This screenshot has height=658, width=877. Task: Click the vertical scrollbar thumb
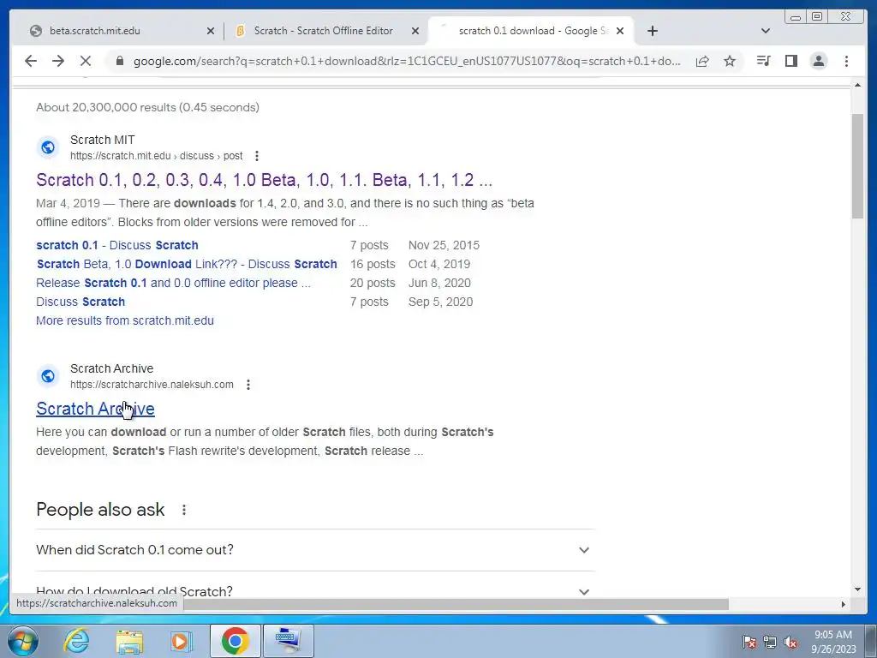[857, 165]
